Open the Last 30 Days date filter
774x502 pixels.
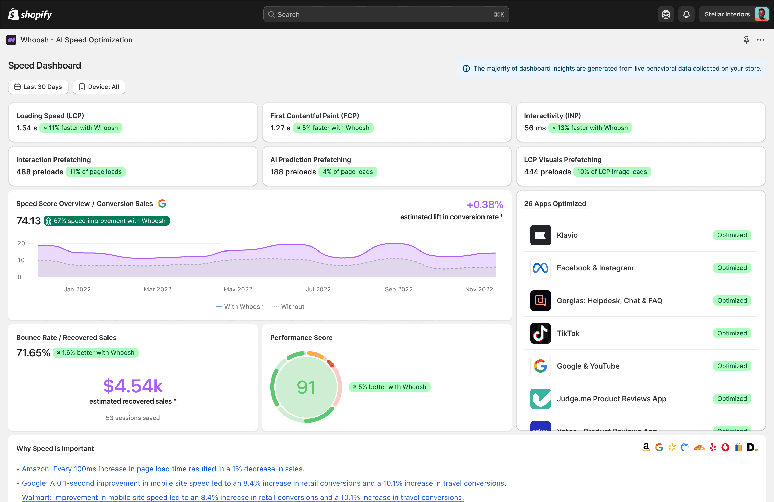coord(38,87)
